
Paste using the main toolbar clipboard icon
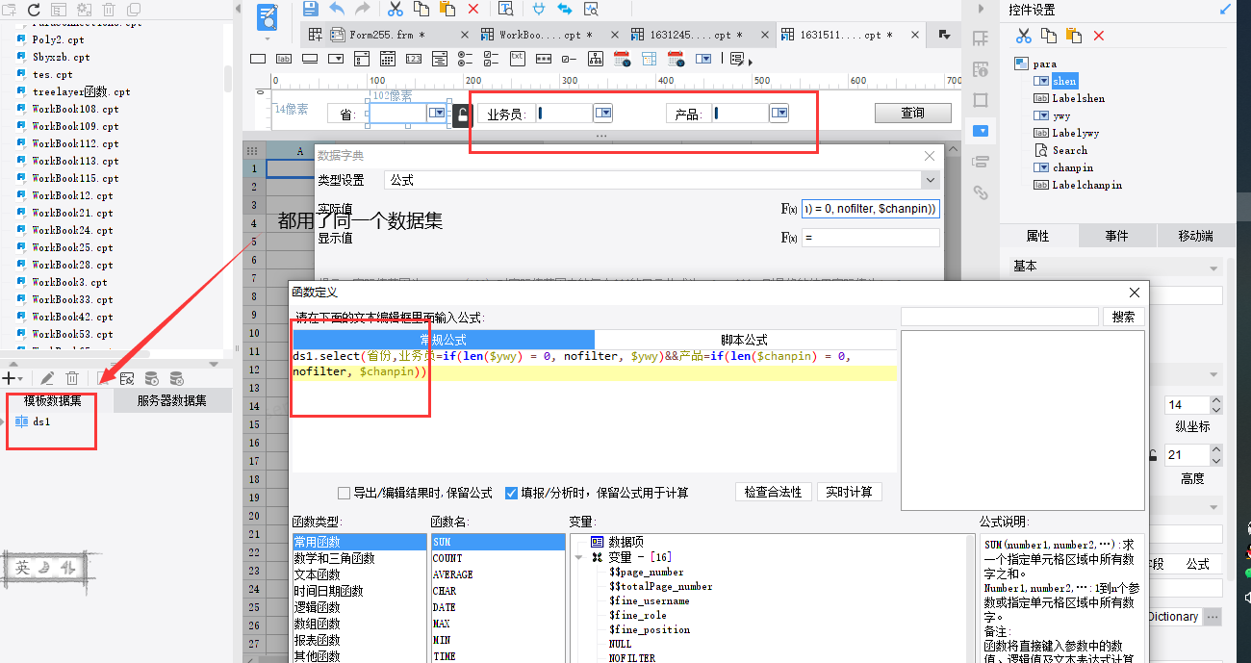click(x=447, y=9)
